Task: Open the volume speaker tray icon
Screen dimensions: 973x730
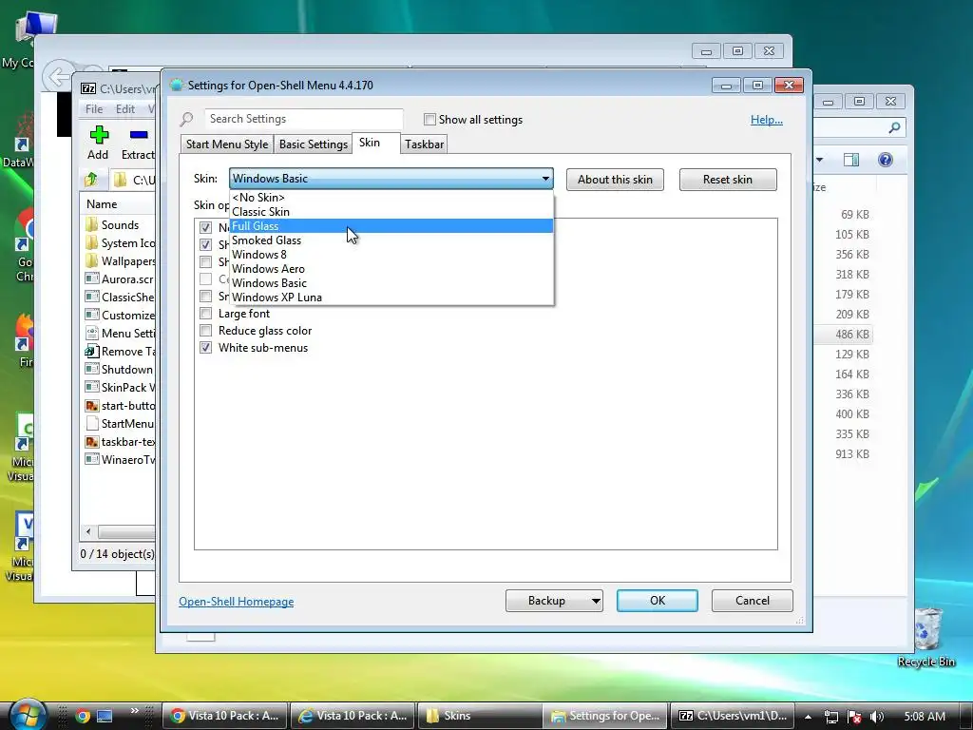Action: click(x=877, y=717)
